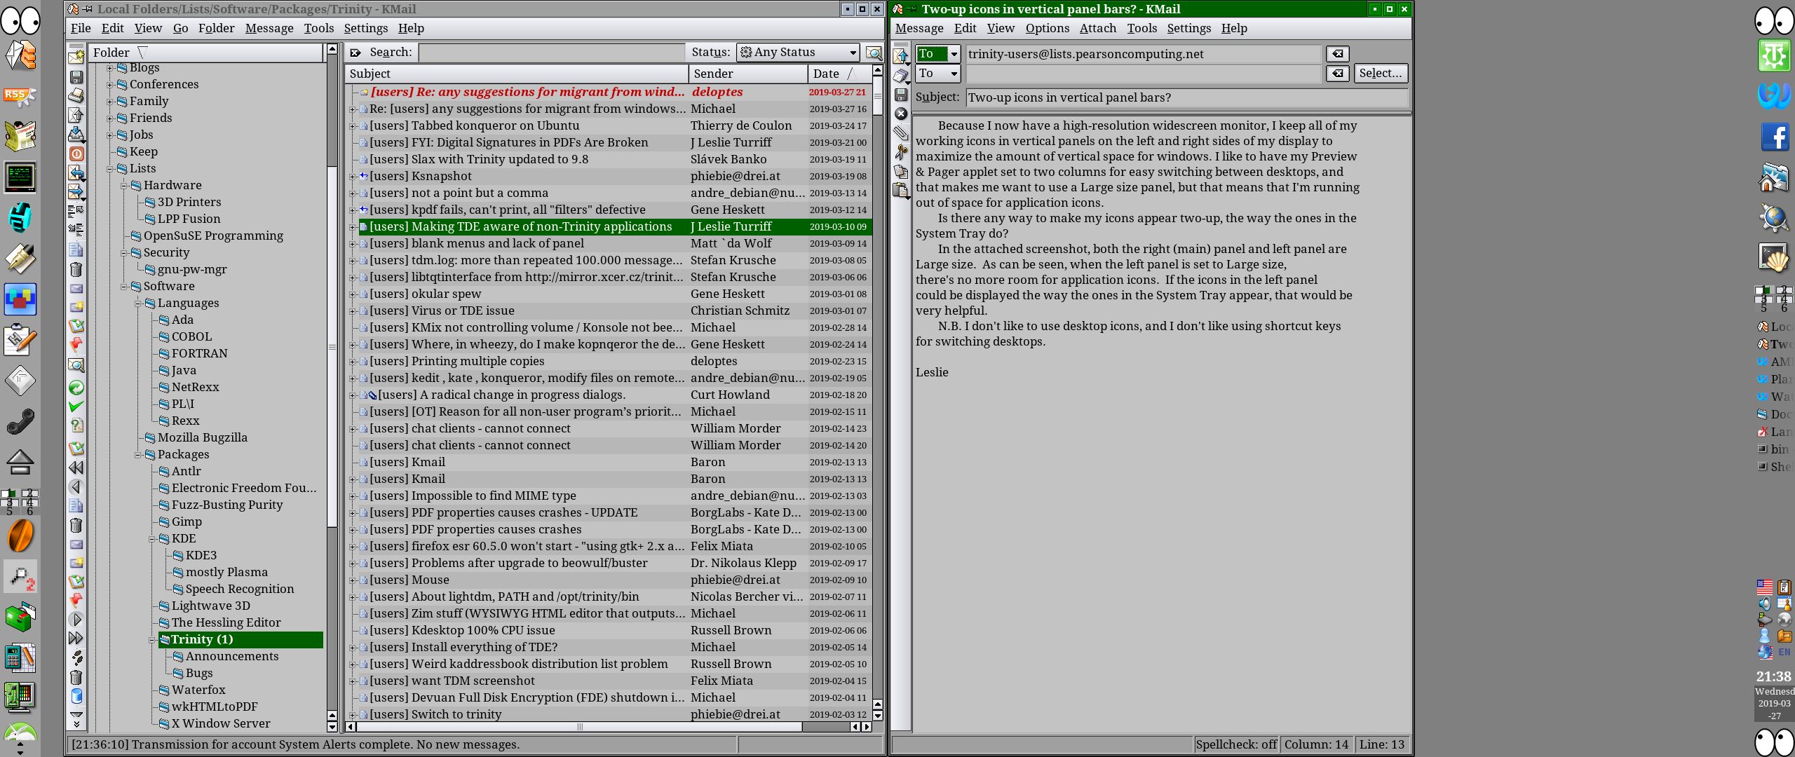The height and width of the screenshot is (757, 1795).
Task: Click the Find Messages magnifier-envelope icon
Action: click(x=76, y=365)
